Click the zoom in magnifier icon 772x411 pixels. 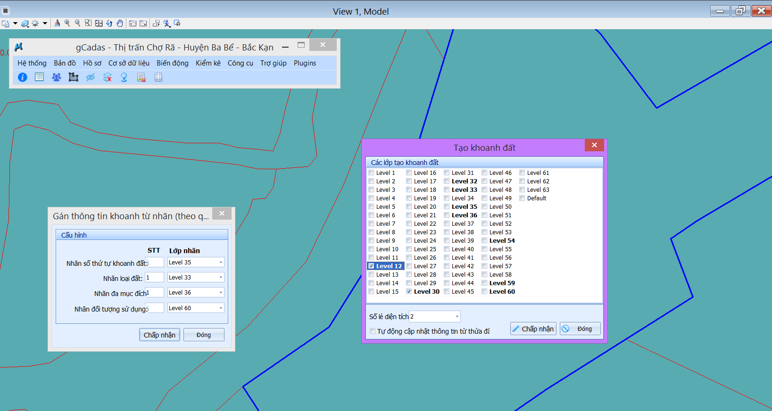(67, 23)
